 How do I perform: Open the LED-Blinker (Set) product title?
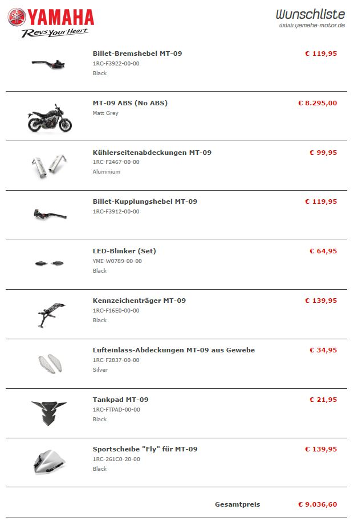click(124, 251)
